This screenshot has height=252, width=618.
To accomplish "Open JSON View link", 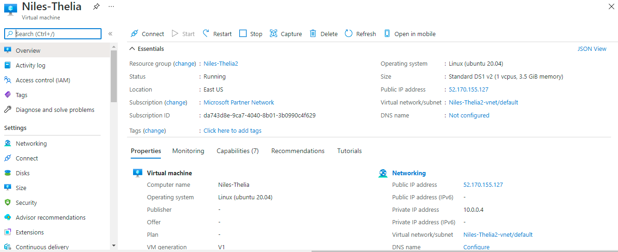I will click(x=592, y=49).
